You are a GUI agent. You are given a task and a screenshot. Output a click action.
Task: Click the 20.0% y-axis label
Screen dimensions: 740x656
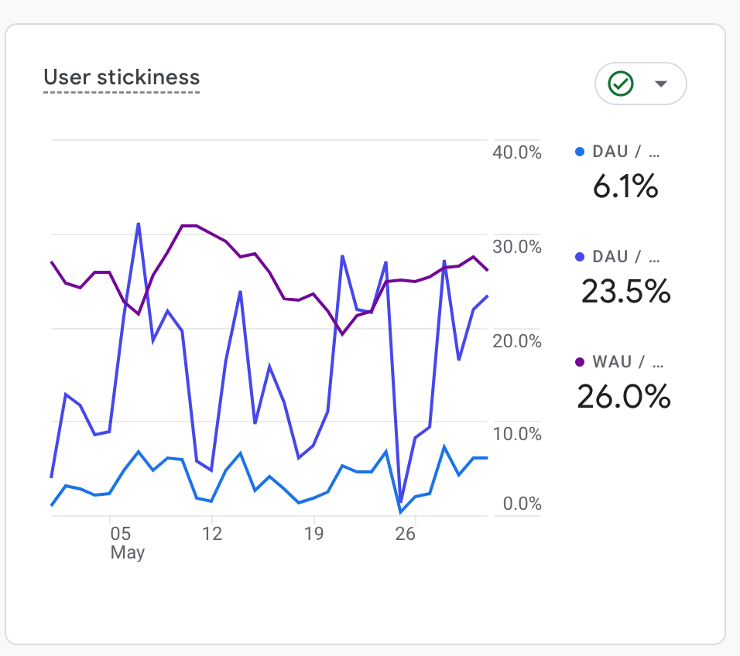click(517, 341)
